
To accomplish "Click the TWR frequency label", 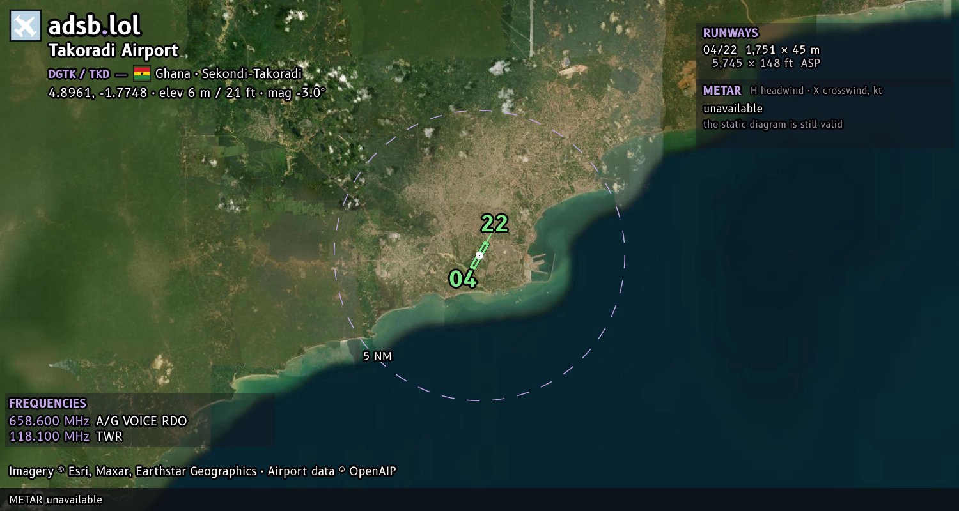I will point(109,437).
